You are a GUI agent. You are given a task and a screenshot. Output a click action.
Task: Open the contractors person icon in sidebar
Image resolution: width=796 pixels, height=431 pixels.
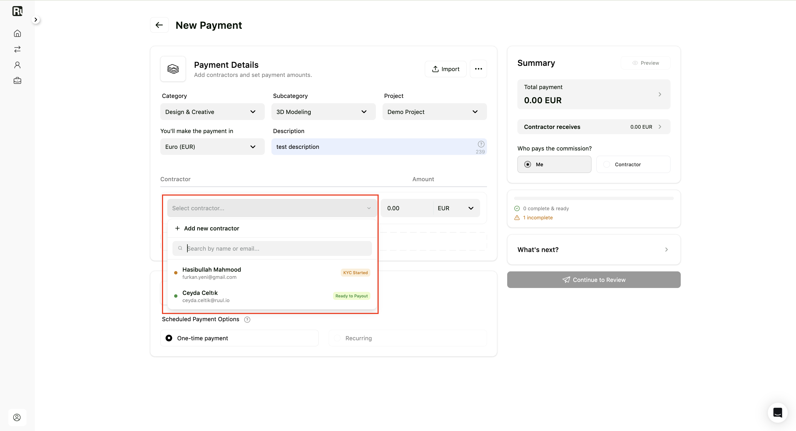click(x=17, y=65)
